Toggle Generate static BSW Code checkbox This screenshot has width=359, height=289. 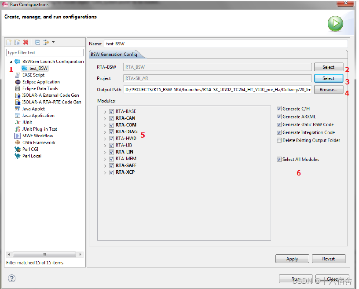coord(279,124)
